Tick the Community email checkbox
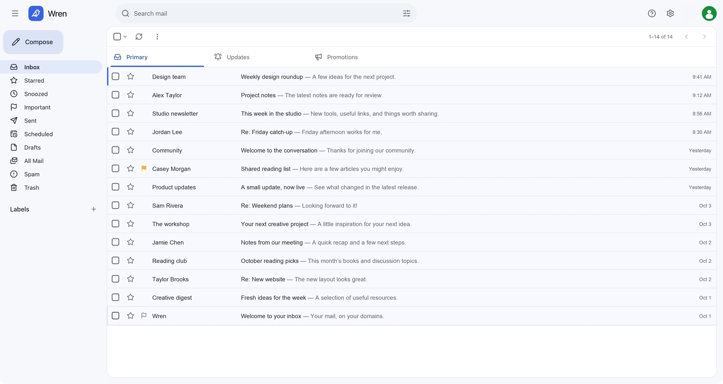Screen dimensions: 723x384 pos(115,150)
